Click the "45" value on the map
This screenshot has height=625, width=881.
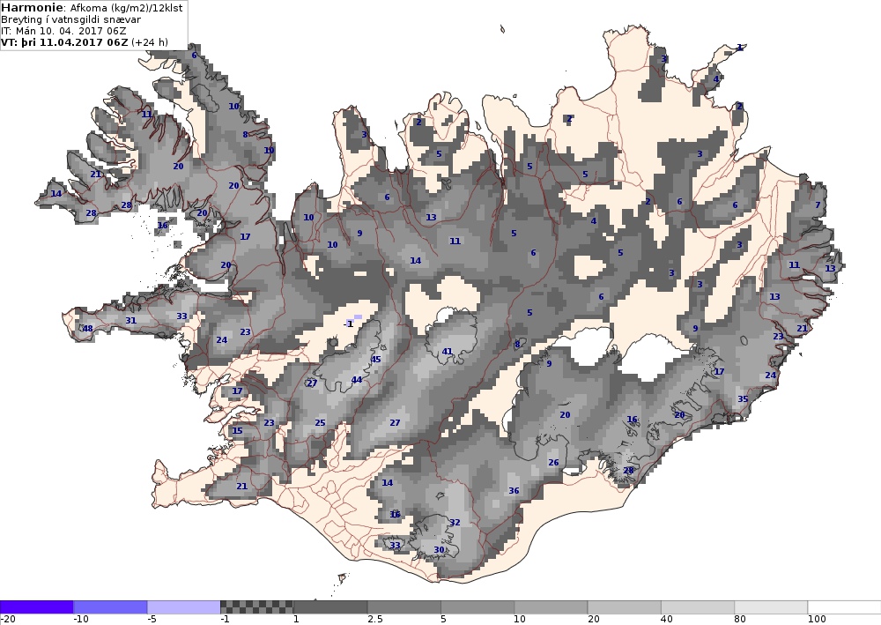376,360
